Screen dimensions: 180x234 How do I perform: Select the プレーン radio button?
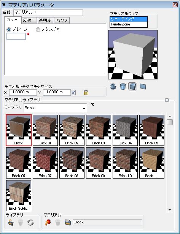tap(9, 30)
